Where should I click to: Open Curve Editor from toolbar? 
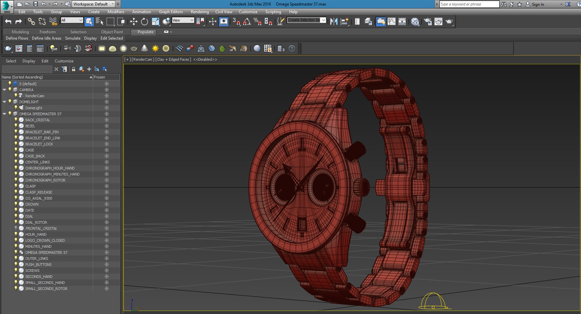click(392, 21)
